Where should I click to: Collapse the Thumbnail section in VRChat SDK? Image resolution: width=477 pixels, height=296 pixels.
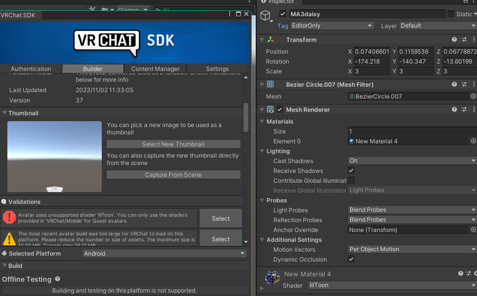pos(4,113)
